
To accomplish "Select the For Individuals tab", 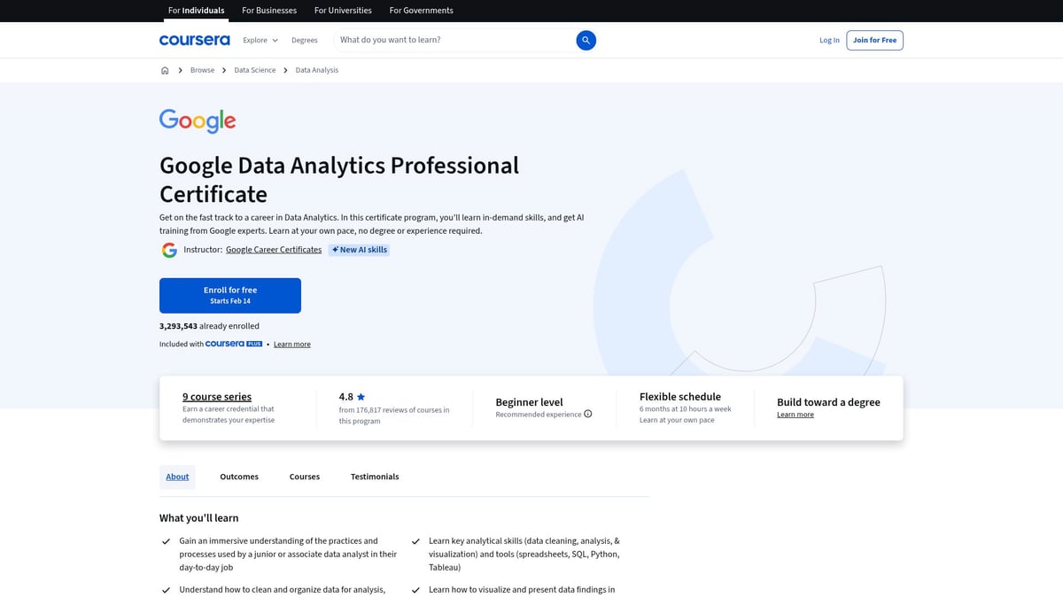I will pos(197,11).
